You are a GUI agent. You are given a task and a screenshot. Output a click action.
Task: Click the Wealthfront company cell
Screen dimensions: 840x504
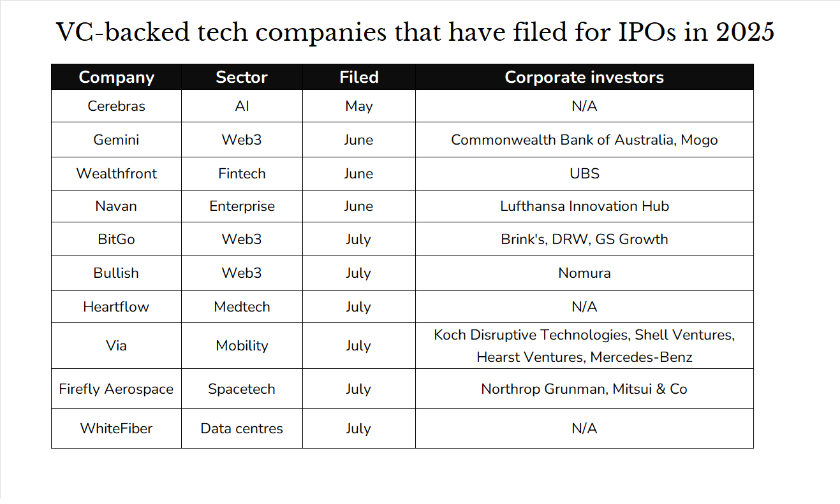[116, 173]
